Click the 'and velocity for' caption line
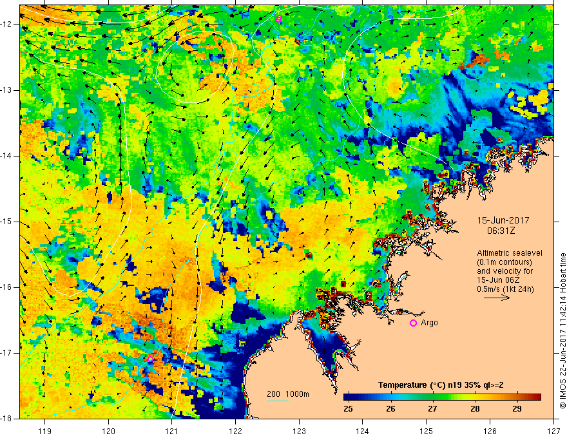The width and height of the screenshot is (567, 438). pyautogui.click(x=505, y=271)
